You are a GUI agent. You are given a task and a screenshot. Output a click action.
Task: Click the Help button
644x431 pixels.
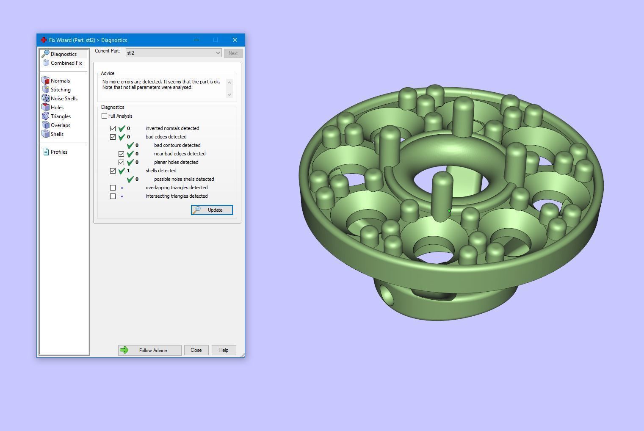click(x=224, y=350)
